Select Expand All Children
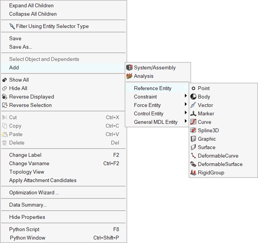 (31, 6)
